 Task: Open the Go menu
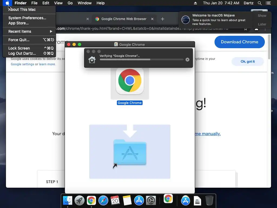[70, 3]
